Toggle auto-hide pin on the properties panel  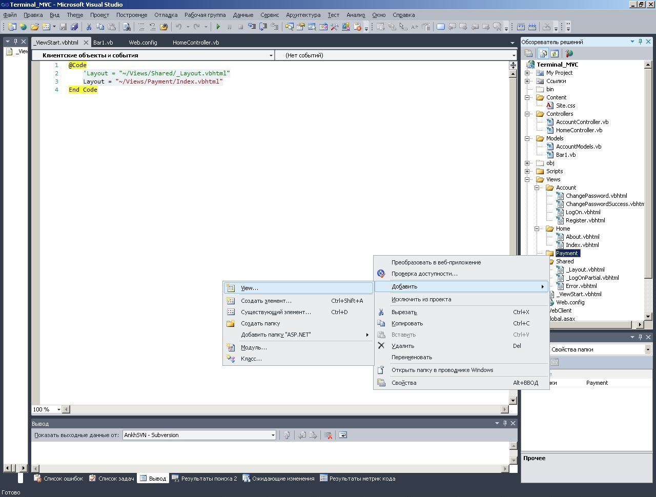point(640,337)
